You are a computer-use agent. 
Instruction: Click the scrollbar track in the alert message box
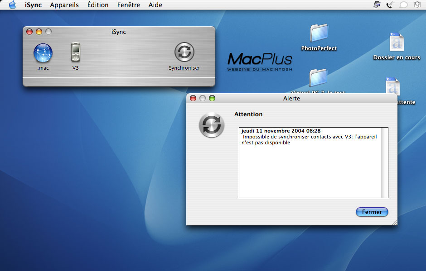(x=384, y=162)
